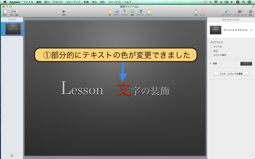Viewport: 255px width, 159px height.
Task: Open the 編集 menu
Action: [x=39, y=2]
